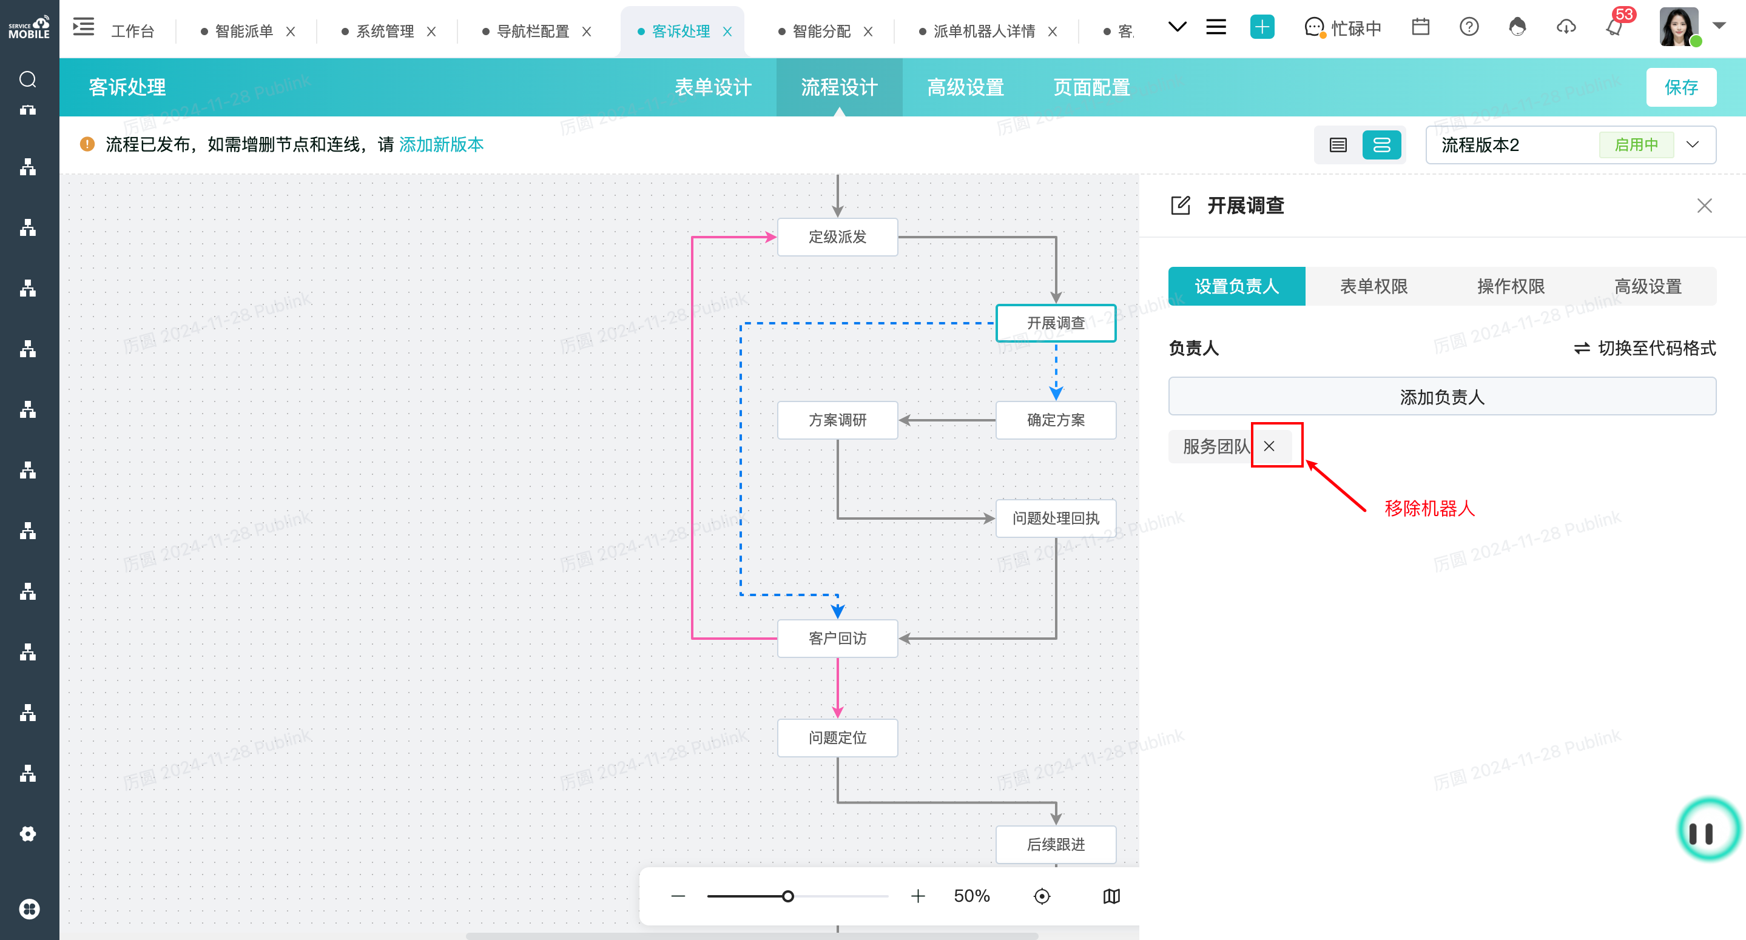Viewport: 1746px width, 940px height.
Task: Select the 设置负责人 panel tab
Action: [x=1237, y=286]
